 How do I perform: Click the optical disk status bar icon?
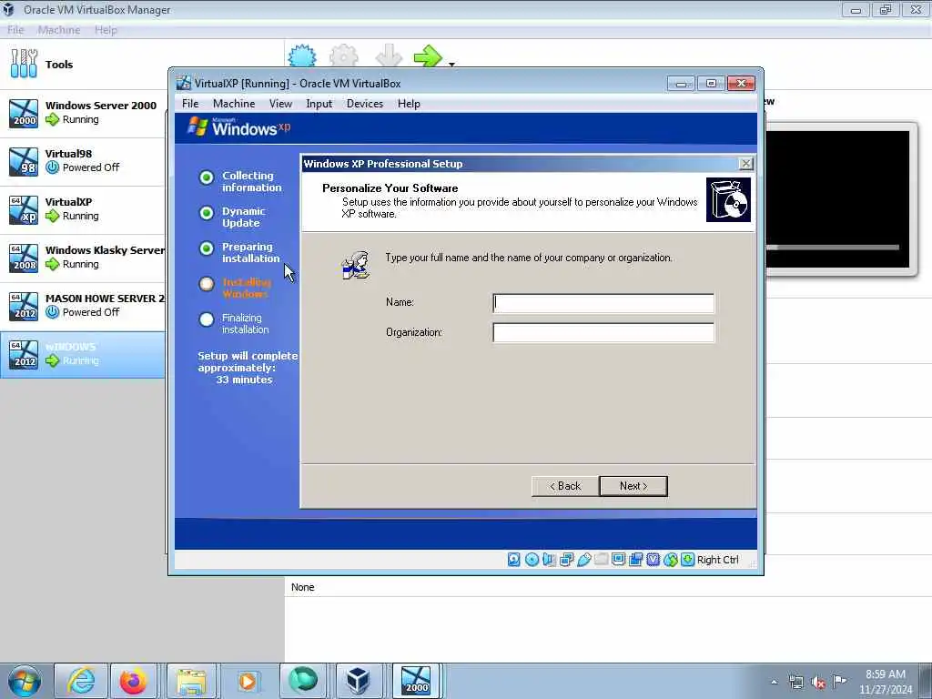[532, 560]
